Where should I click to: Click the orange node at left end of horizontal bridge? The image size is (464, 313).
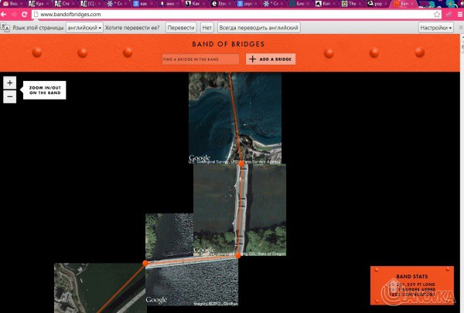[x=145, y=263]
